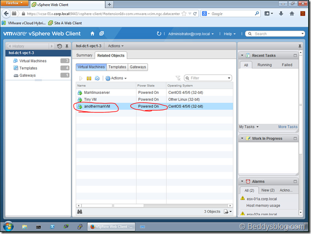Select Templates in navigator
This screenshot has width=311, height=234.
pos(38,68)
